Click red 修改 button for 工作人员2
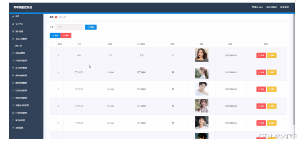This screenshot has width=304, height=142. click(261, 72)
